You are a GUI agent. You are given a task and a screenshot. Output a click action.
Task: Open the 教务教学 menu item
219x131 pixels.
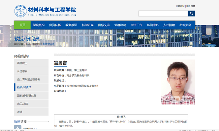pos(71,25)
